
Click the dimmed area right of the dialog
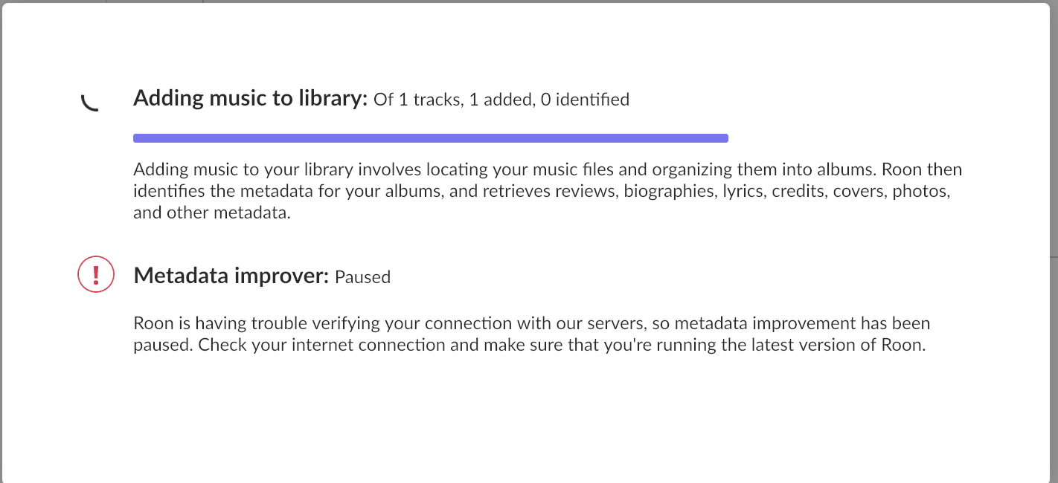point(1054,241)
